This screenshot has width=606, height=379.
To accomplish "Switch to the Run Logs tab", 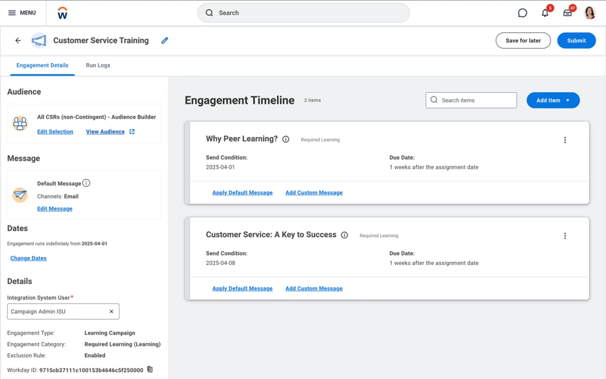I will [x=98, y=65].
